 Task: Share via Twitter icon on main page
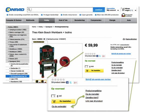tap(100, 56)
